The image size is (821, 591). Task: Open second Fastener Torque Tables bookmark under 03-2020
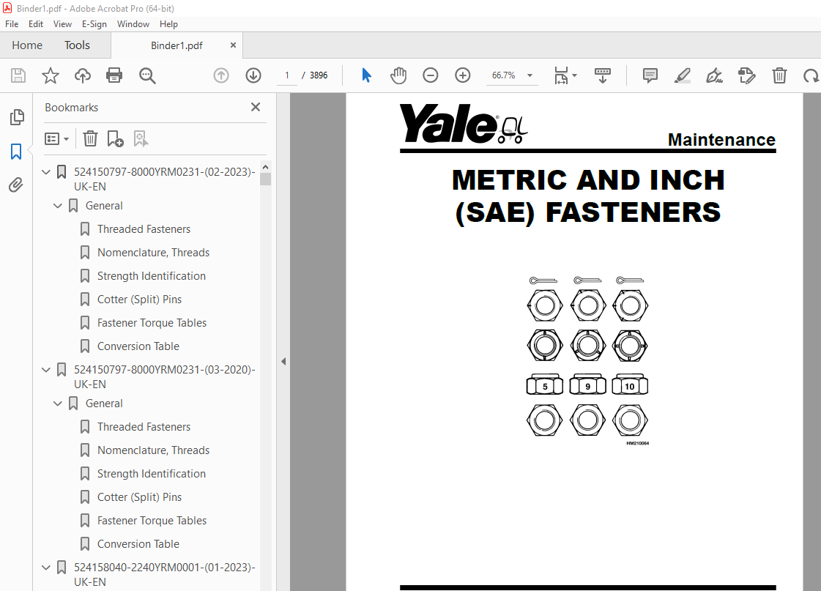(x=152, y=521)
